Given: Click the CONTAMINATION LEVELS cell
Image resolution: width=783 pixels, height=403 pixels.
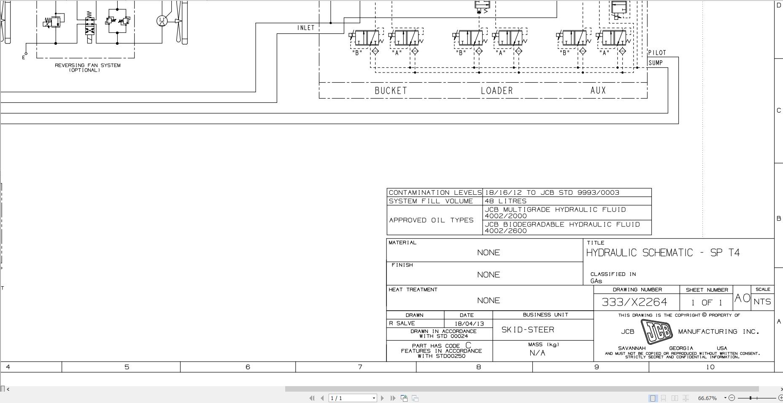Looking at the screenshot, I should [x=435, y=193].
